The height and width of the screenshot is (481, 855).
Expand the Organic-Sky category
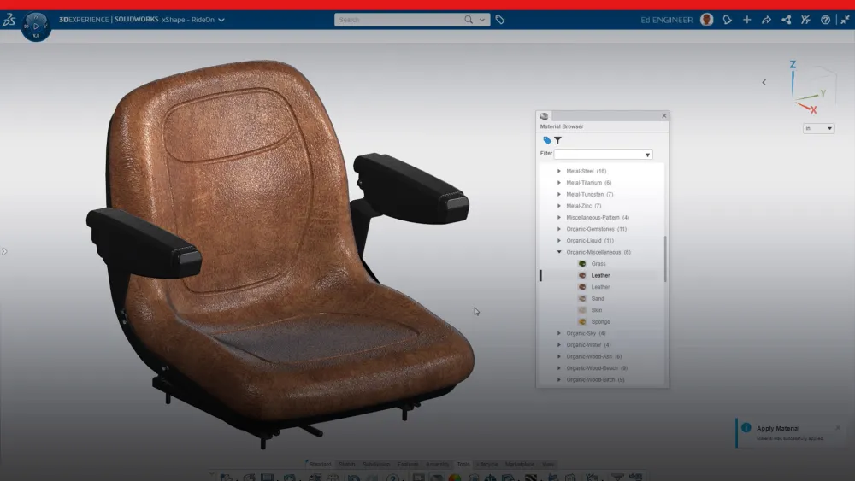click(559, 333)
